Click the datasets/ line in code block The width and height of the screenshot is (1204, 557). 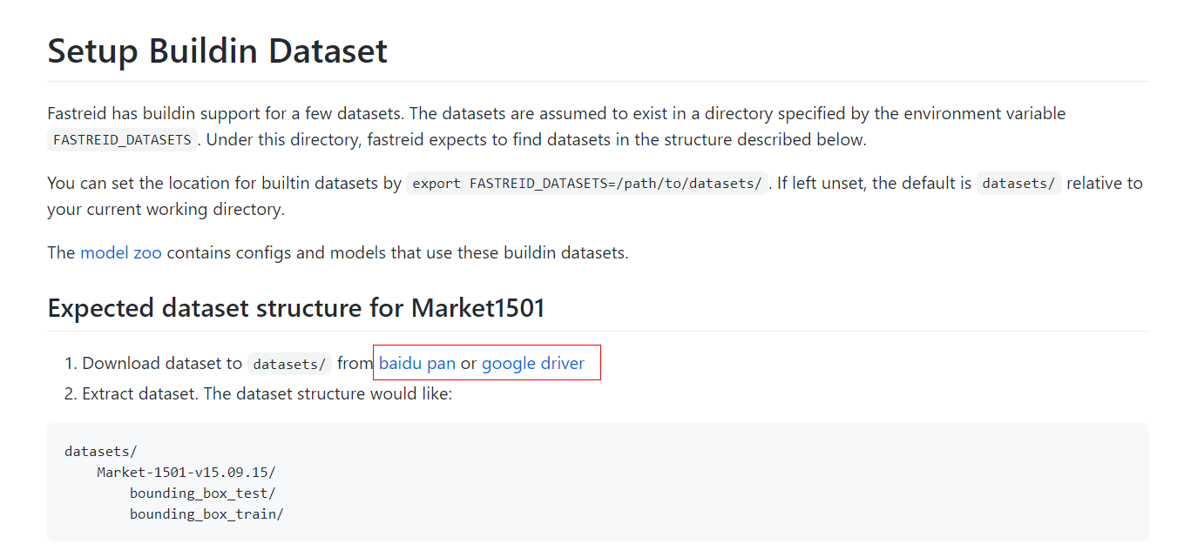pyautogui.click(x=101, y=451)
